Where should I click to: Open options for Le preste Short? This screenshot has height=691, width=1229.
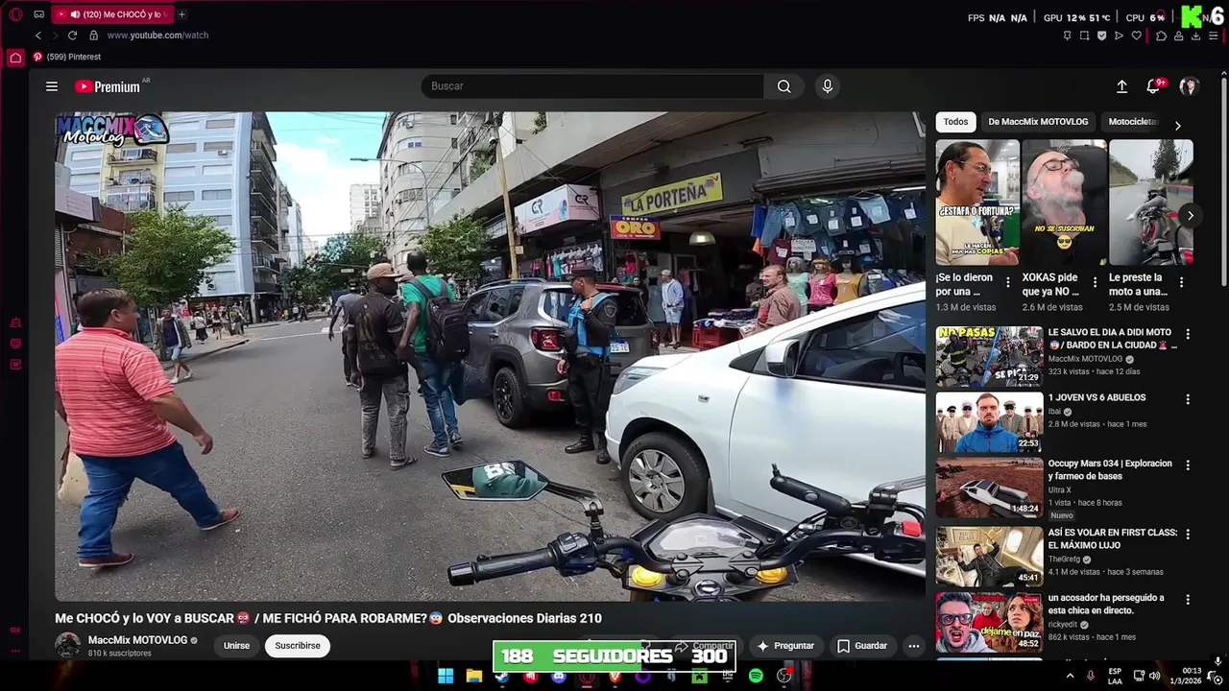coord(1181,282)
